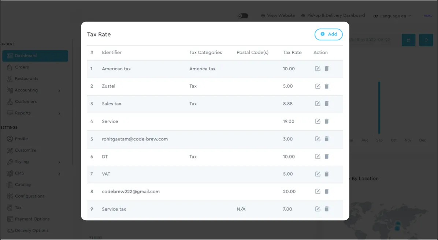Expand the CMS sidebar section
This screenshot has width=438, height=240.
[x=33, y=173]
